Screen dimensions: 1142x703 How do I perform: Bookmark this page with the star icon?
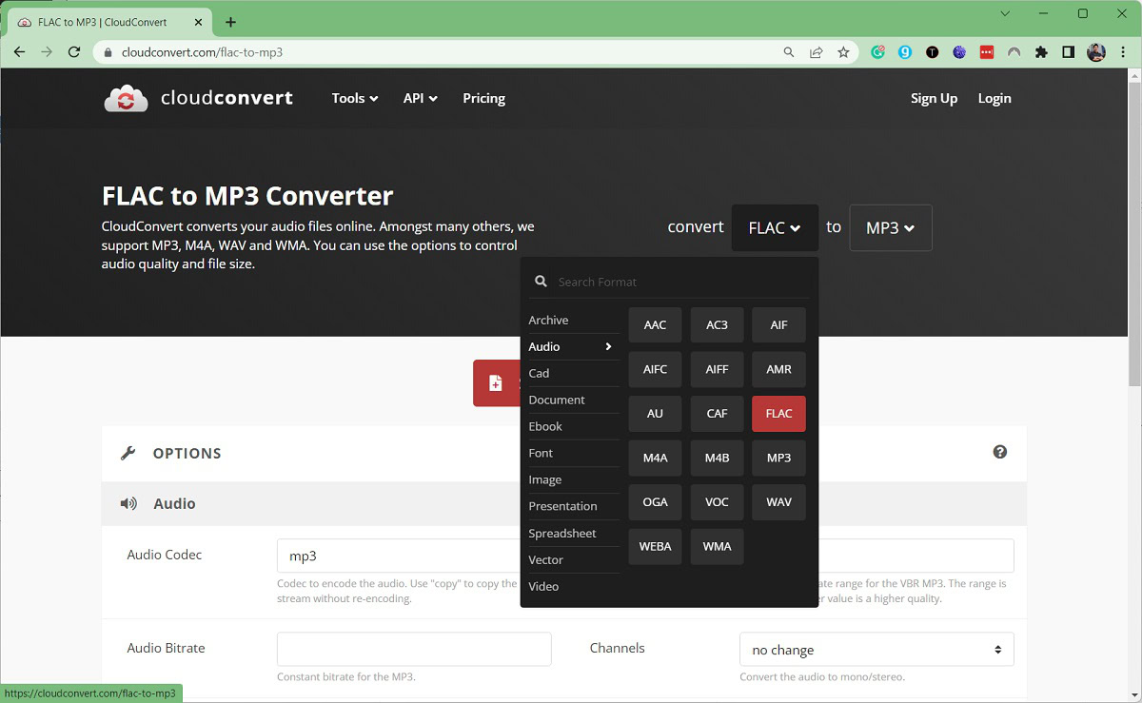pyautogui.click(x=843, y=52)
